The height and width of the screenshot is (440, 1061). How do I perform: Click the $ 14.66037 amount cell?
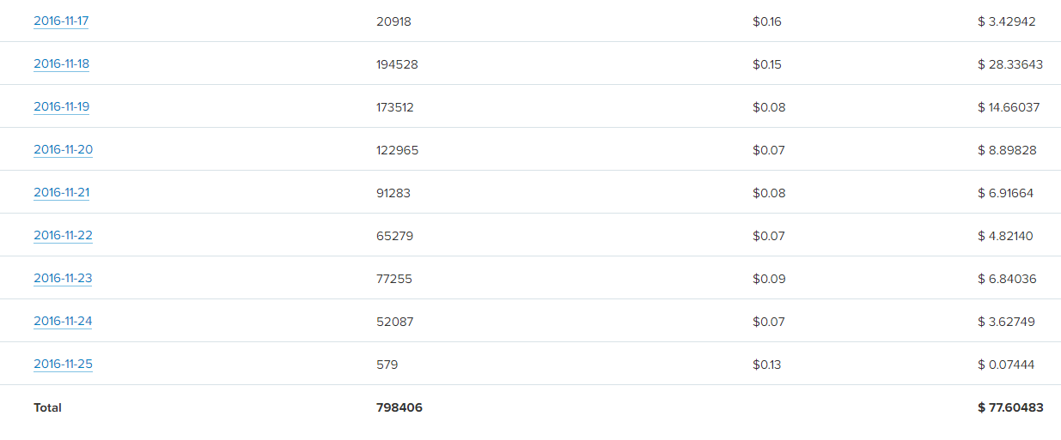[1009, 107]
